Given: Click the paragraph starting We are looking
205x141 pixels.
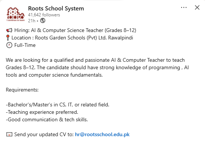Looking at the screenshot, I should point(97,68).
